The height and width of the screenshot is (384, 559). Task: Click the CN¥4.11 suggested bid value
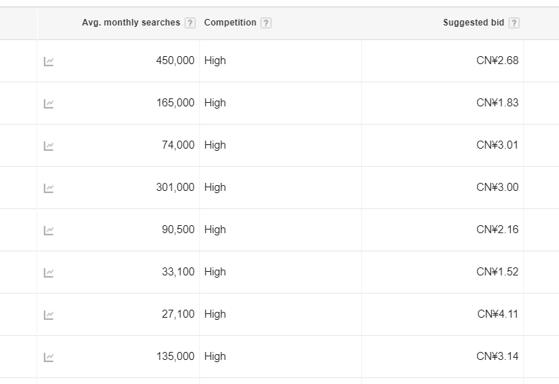(497, 314)
